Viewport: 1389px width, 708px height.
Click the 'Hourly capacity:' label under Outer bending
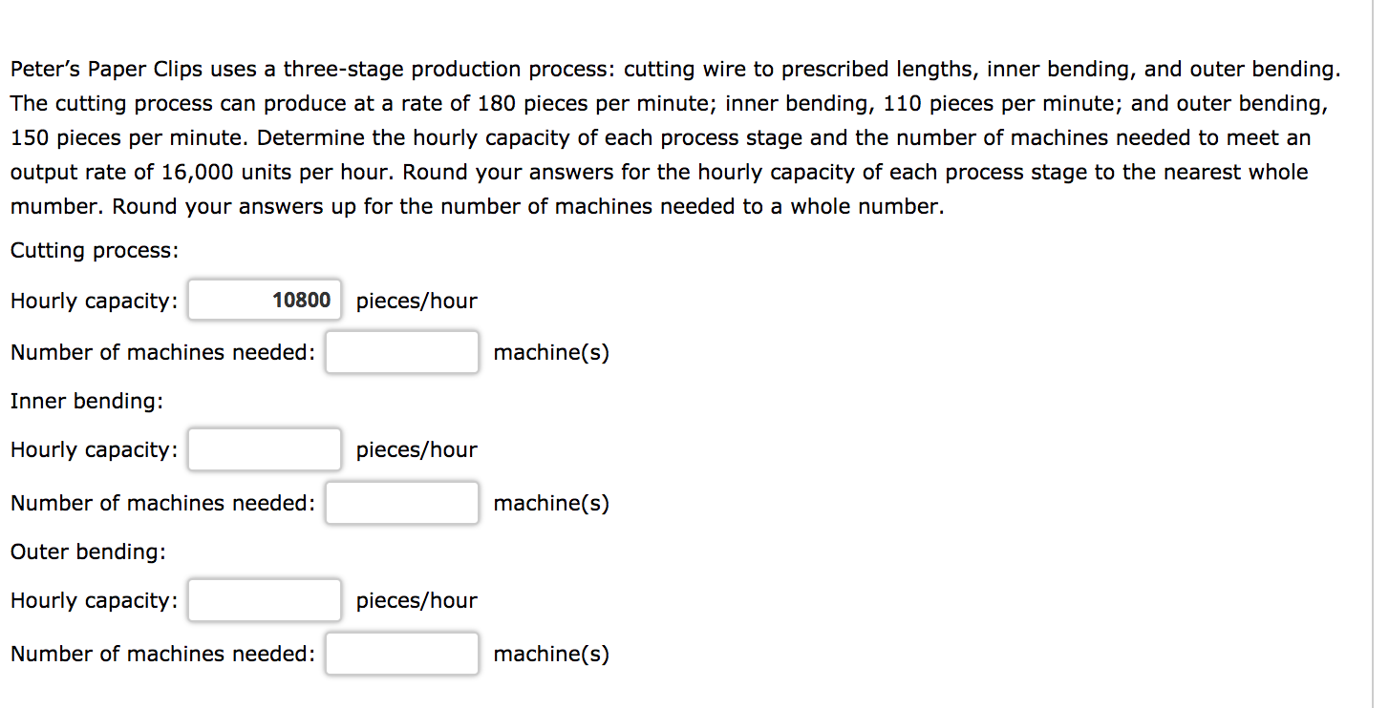pos(92,600)
